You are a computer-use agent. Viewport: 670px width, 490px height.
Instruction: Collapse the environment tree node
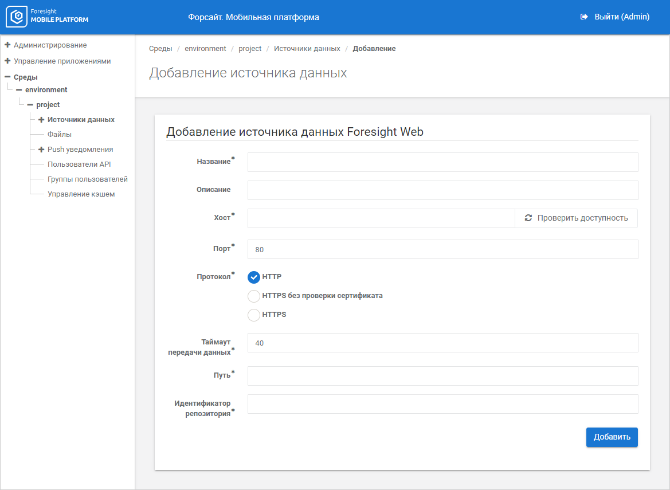[19, 90]
